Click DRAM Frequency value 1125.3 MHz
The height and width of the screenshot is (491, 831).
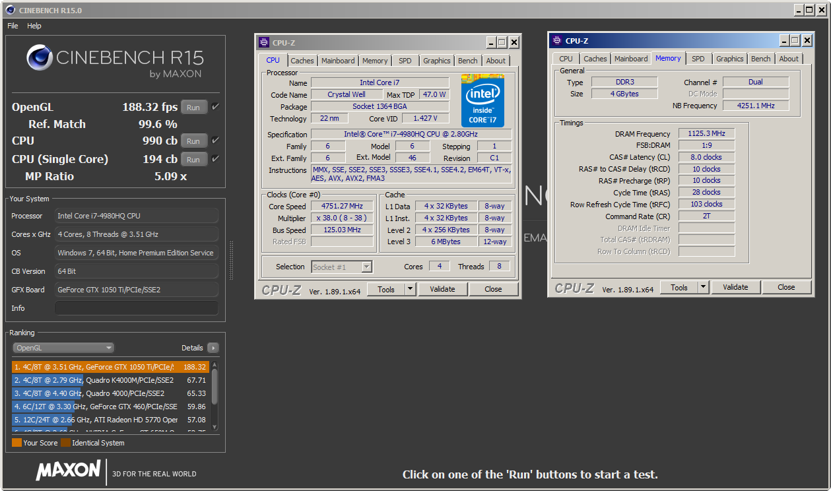tap(706, 134)
